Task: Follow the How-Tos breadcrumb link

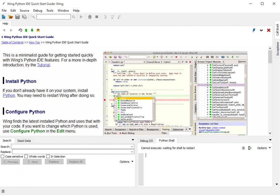Action: (x=34, y=42)
